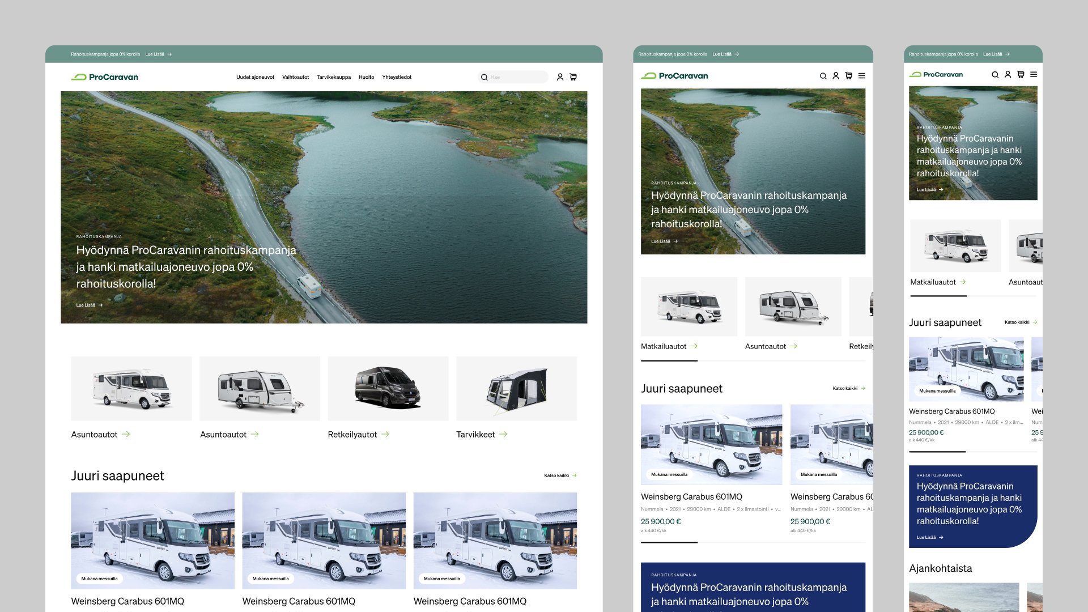Open Yhteystiedot menu item
Viewport: 1088px width, 612px height.
[397, 77]
